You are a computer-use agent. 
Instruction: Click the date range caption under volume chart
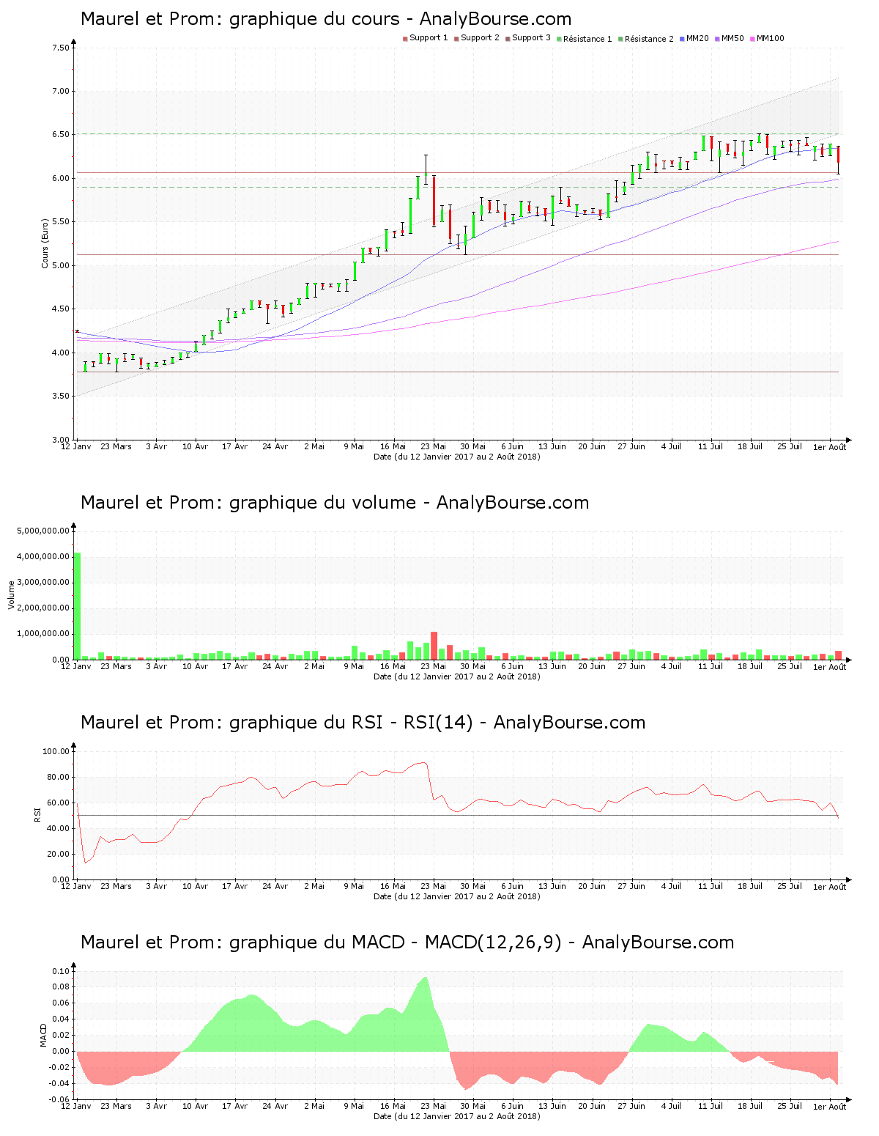[x=457, y=676]
